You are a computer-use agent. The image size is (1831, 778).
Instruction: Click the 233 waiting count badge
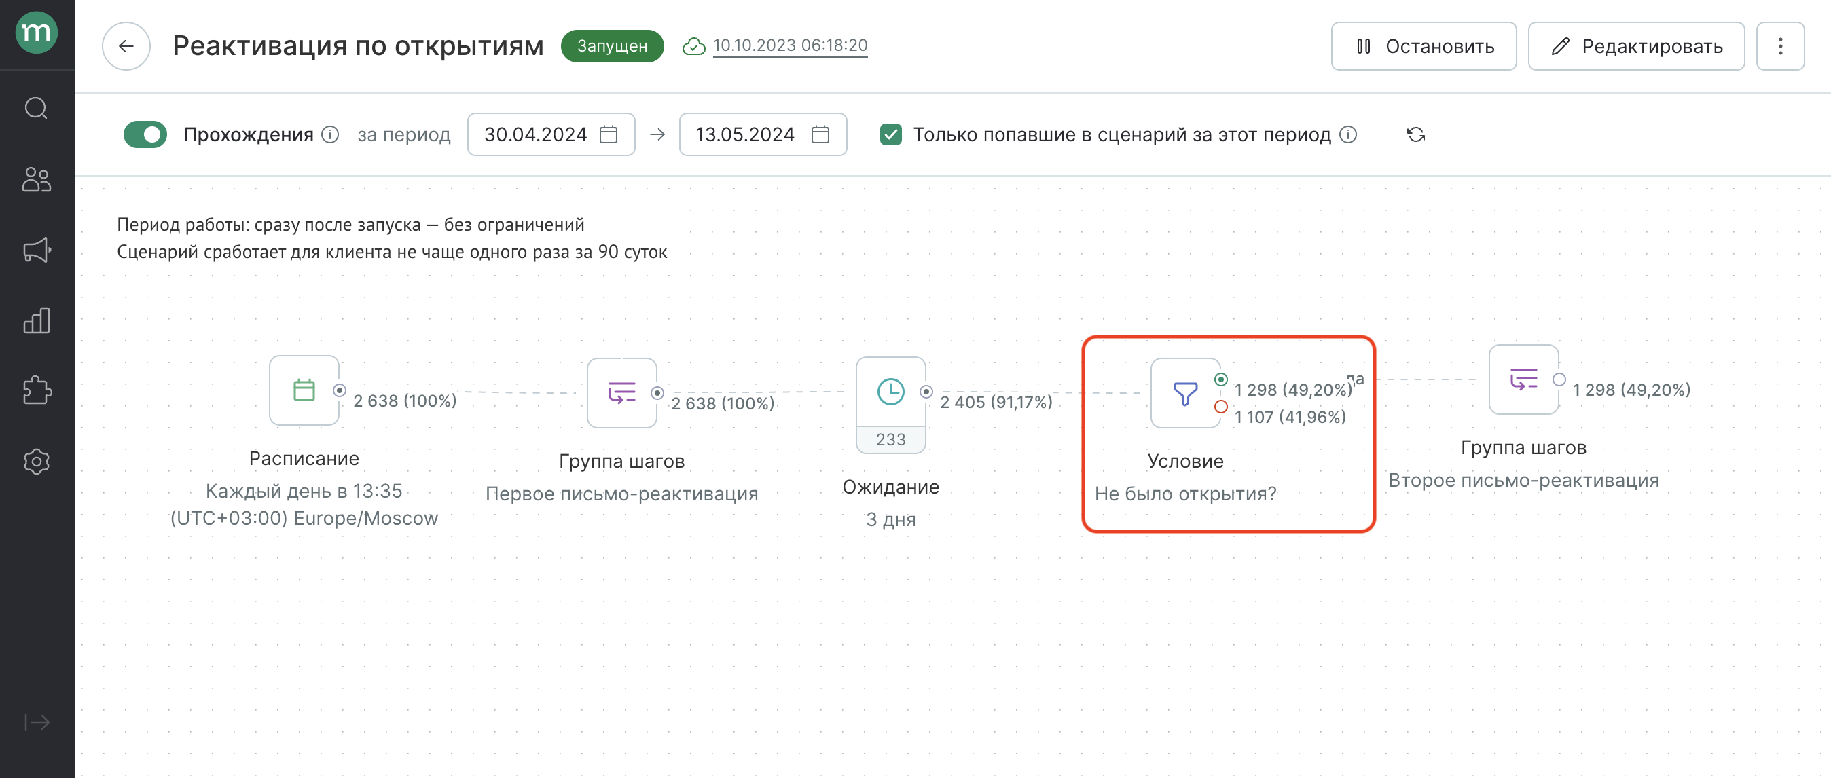(890, 440)
